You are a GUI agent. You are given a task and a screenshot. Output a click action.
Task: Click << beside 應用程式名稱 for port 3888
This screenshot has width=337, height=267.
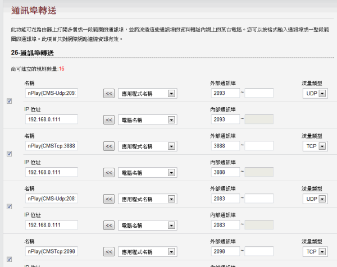(109, 146)
